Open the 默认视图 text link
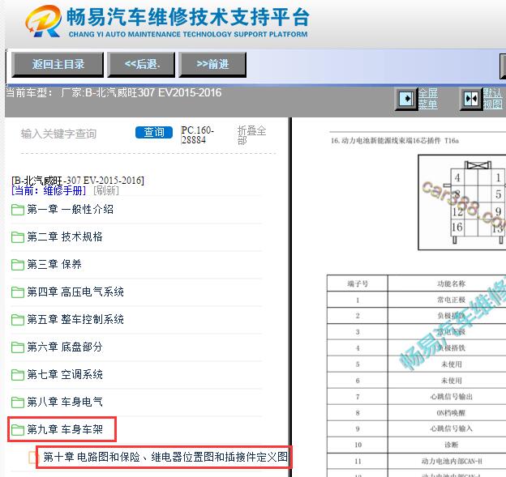 pyautogui.click(x=492, y=99)
